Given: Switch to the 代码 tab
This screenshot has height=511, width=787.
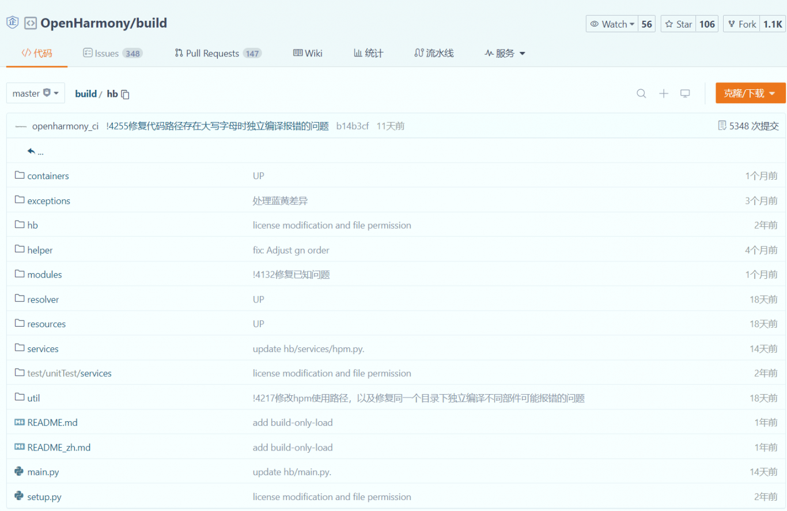Looking at the screenshot, I should [x=37, y=53].
